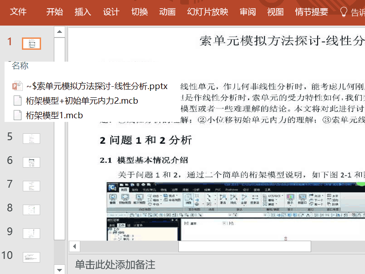Select slide 7 thumbnail
The width and height of the screenshot is (365, 274).
pyautogui.click(x=31, y=186)
